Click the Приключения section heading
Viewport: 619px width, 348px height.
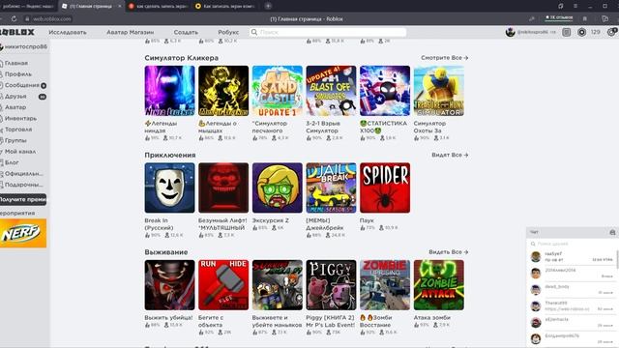coord(170,155)
